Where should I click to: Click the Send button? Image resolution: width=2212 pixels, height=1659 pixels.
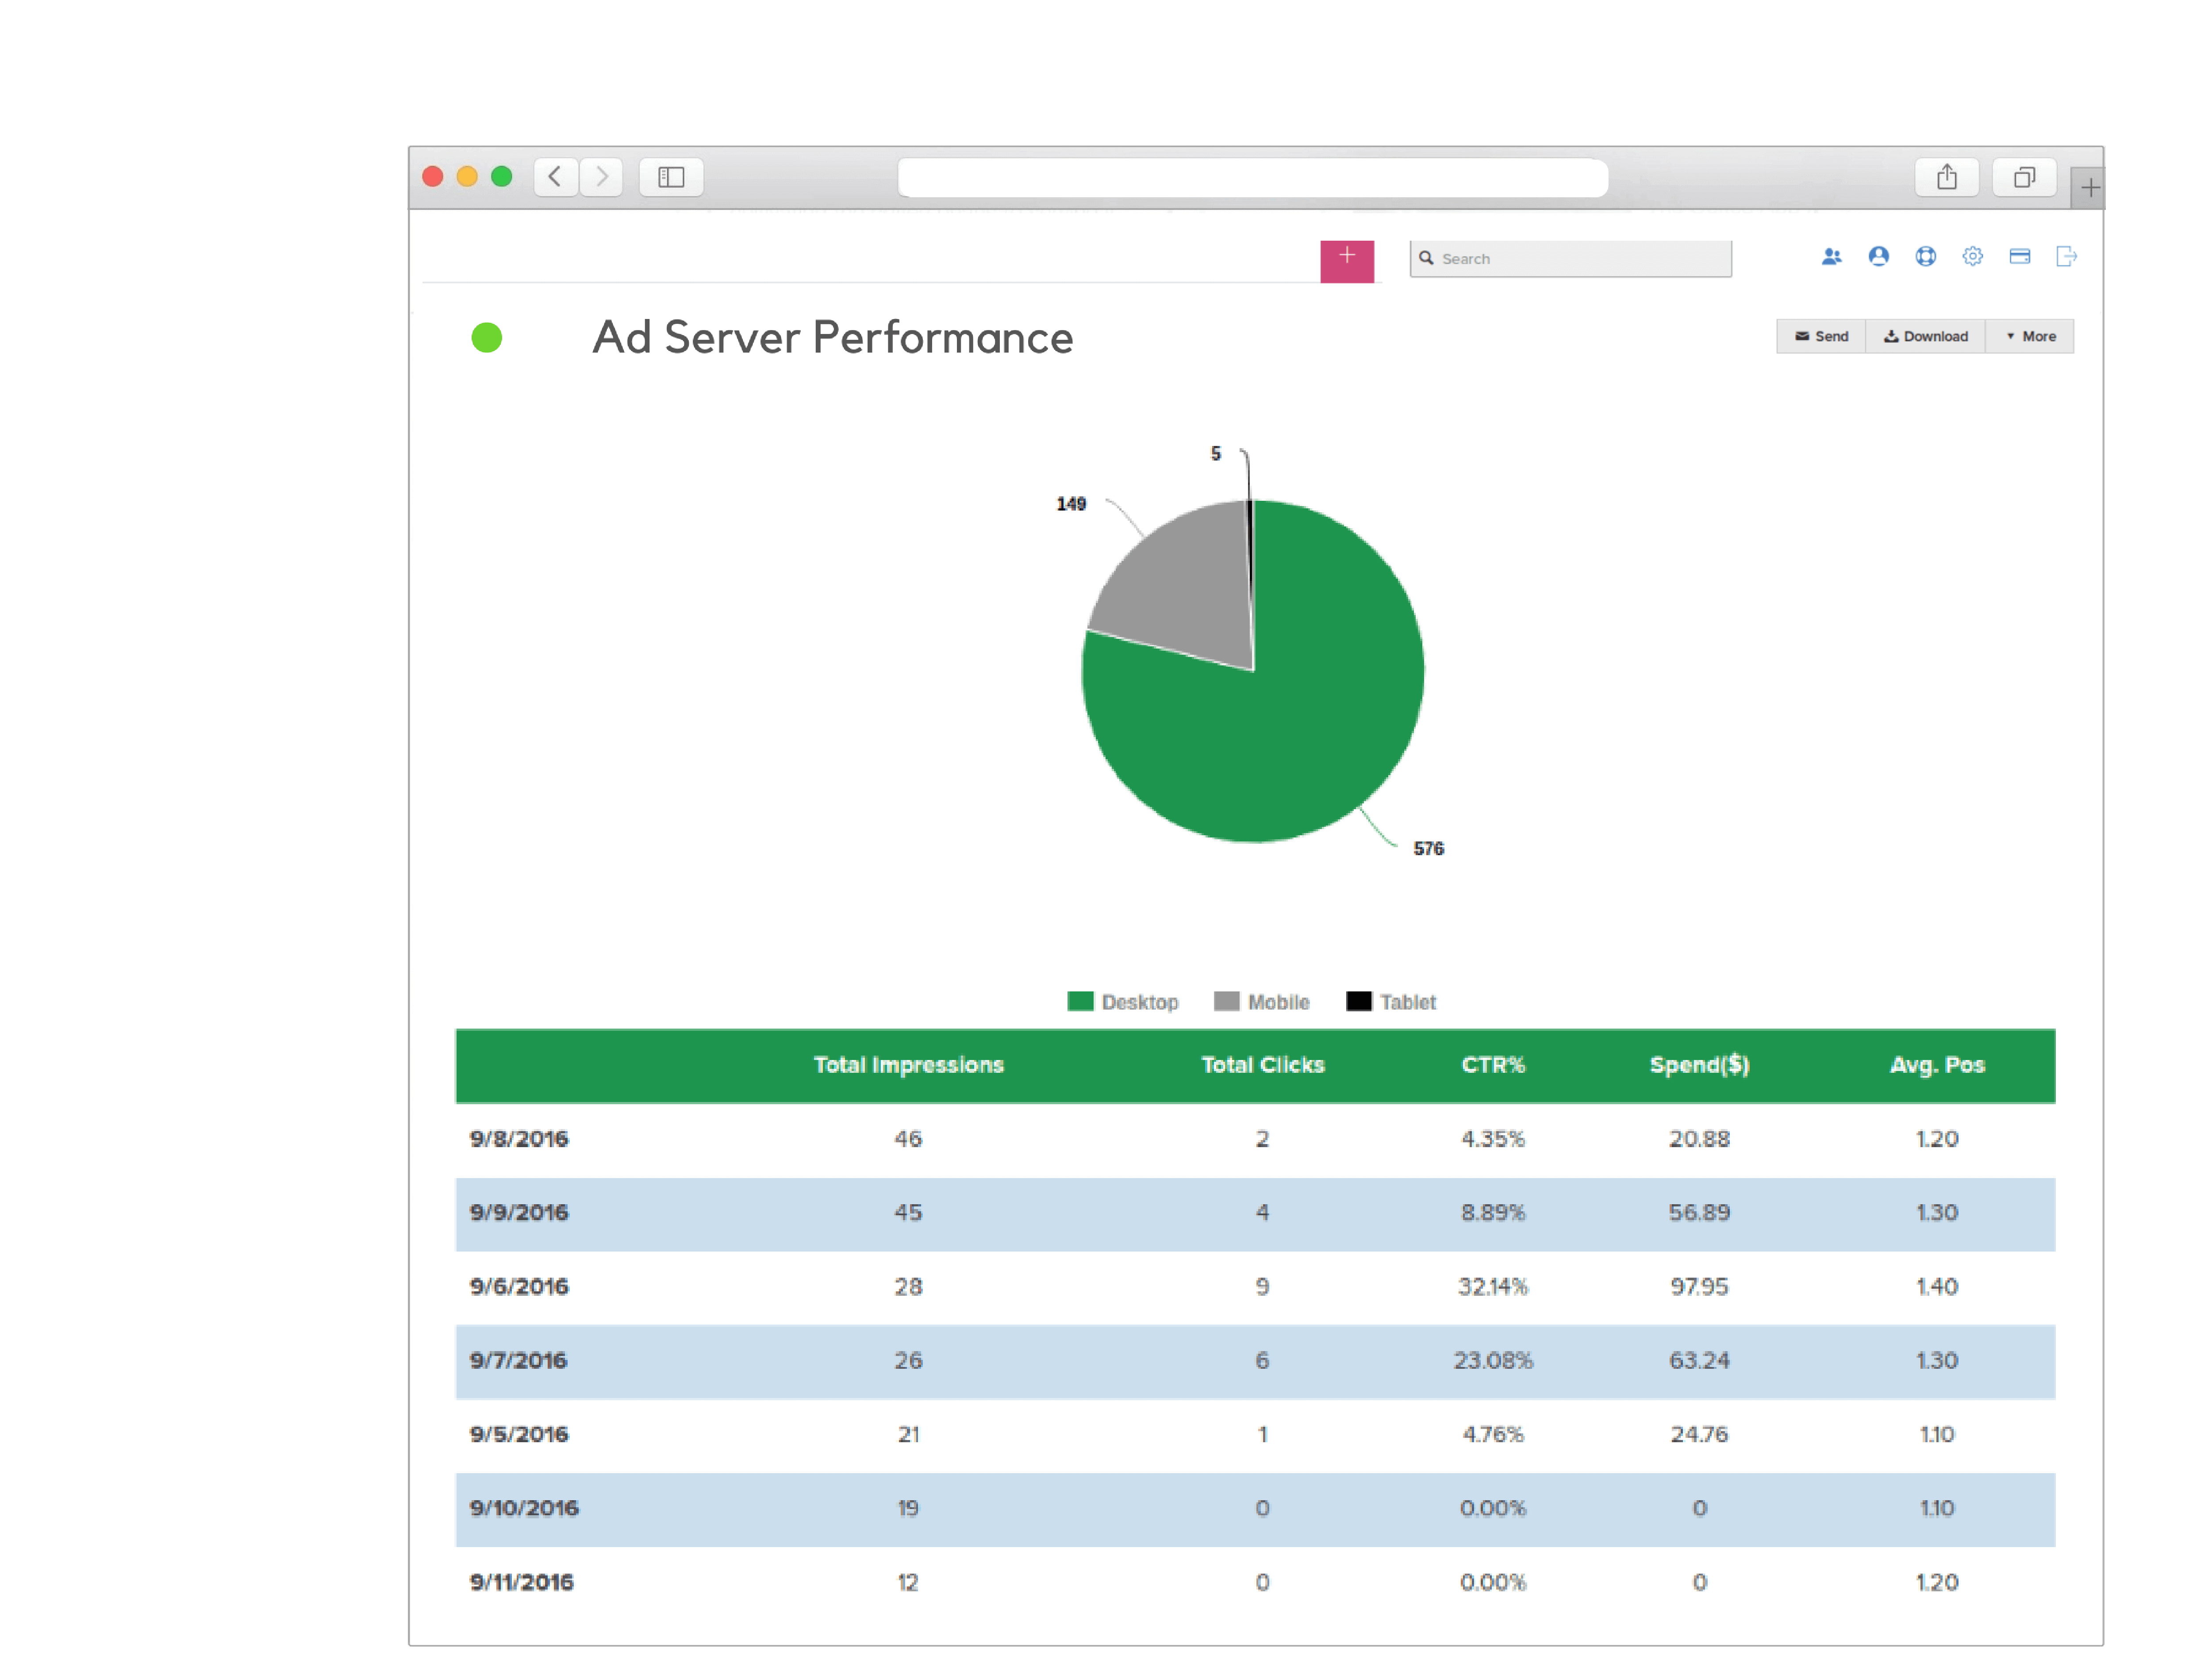[x=1820, y=336]
